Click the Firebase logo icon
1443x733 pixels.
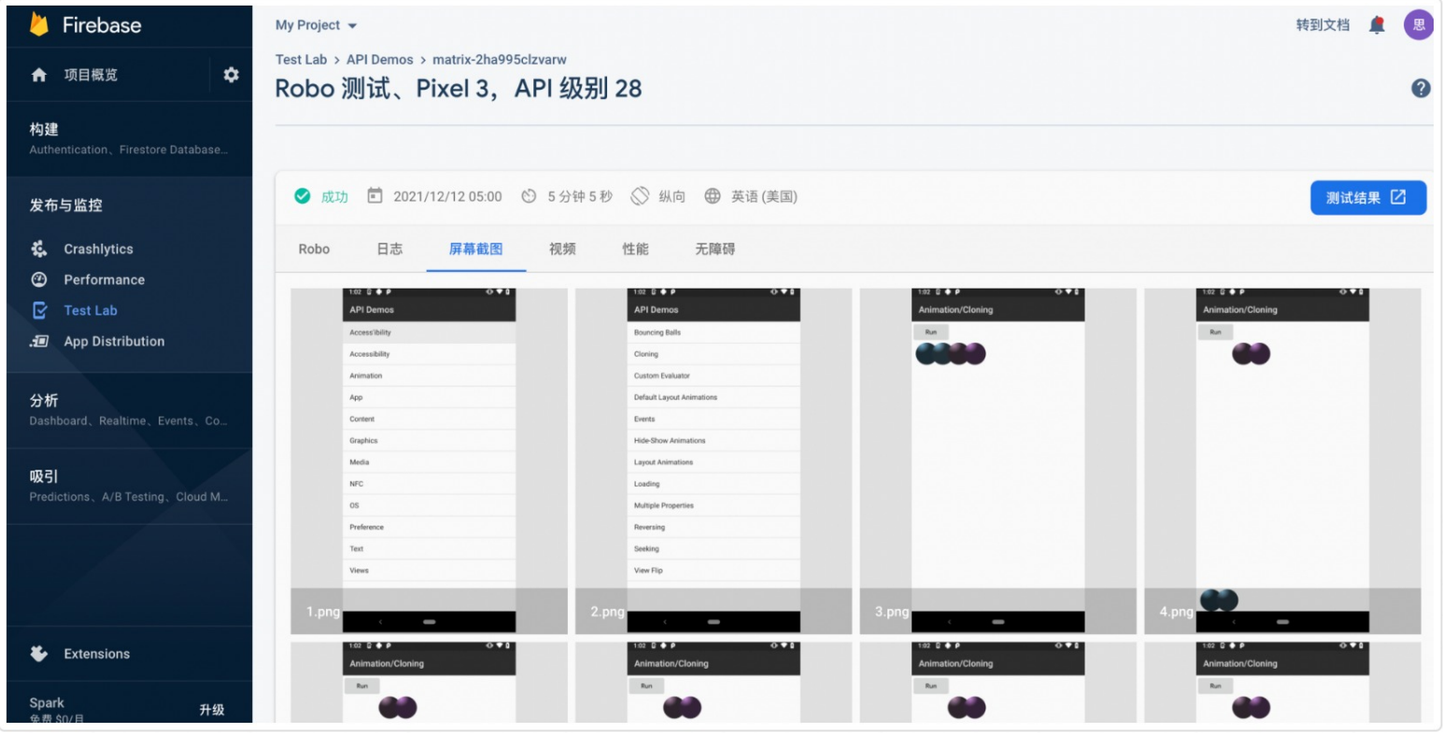(39, 24)
